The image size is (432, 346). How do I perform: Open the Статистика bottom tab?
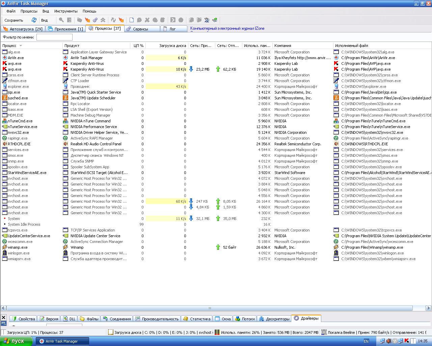(197, 319)
